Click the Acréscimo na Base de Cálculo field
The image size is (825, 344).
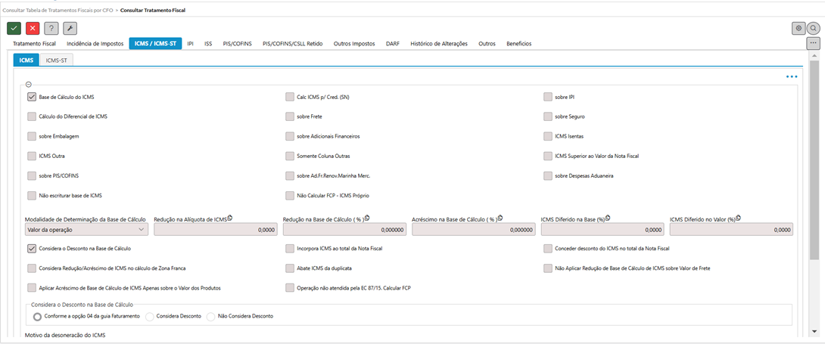473,229
